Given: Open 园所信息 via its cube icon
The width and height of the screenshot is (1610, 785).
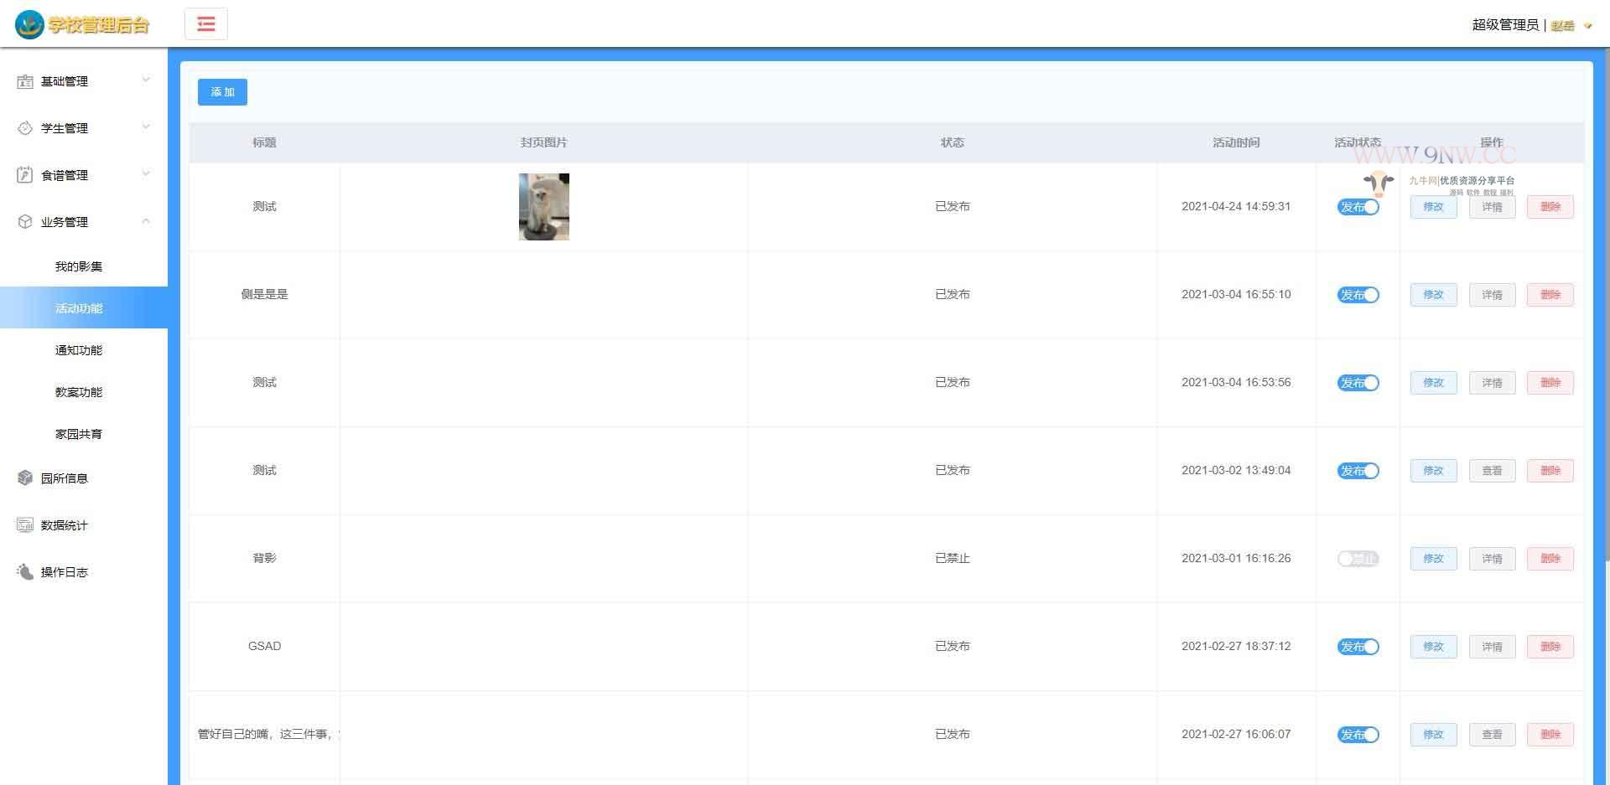Looking at the screenshot, I should [25, 478].
